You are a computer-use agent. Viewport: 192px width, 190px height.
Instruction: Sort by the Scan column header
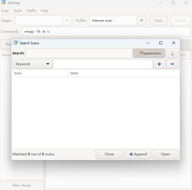click(x=40, y=73)
